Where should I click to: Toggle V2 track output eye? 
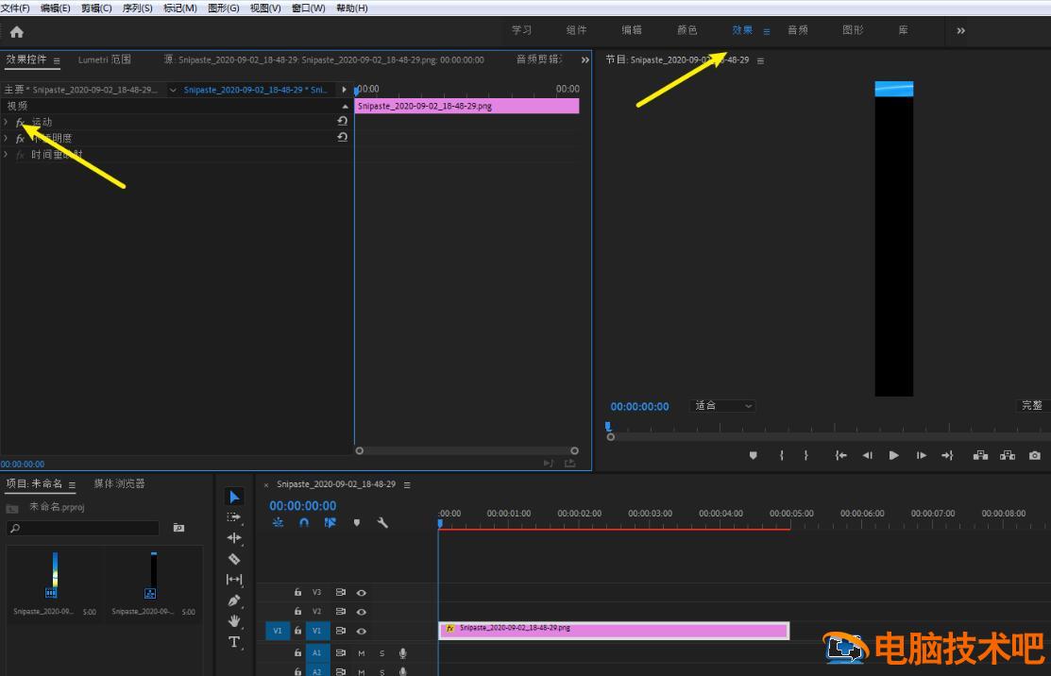tap(362, 612)
